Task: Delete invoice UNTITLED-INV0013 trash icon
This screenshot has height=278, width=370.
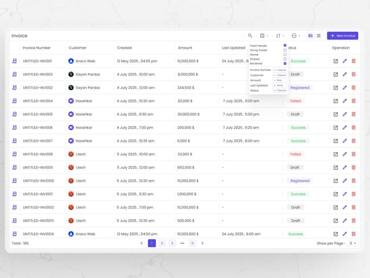Action: point(353,221)
